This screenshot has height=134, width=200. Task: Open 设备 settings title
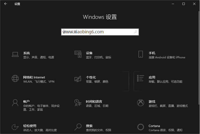click(x=89, y=53)
